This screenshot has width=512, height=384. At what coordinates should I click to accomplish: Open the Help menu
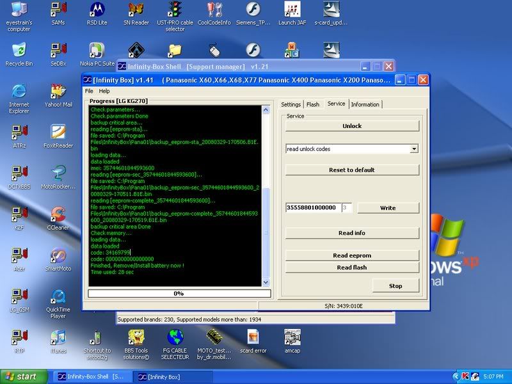click(104, 91)
